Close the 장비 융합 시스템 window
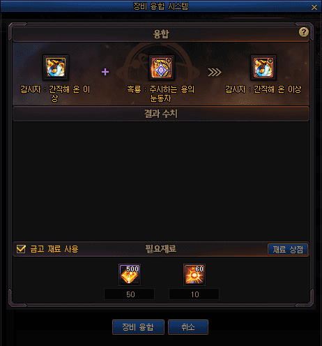The height and width of the screenshot is (346, 322). point(314,8)
